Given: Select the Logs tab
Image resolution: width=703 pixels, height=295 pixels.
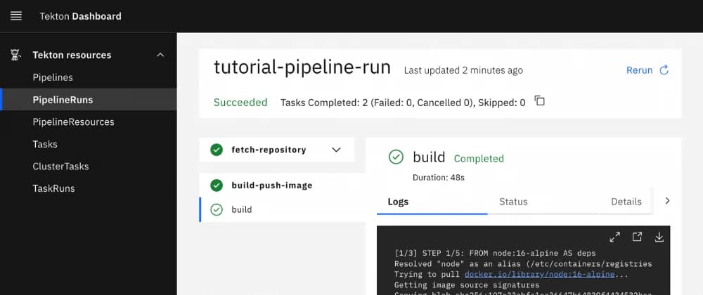Looking at the screenshot, I should pyautogui.click(x=398, y=202).
